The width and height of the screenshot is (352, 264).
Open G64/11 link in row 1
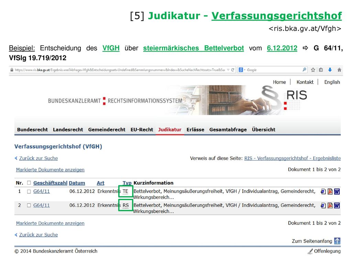[x=42, y=191]
